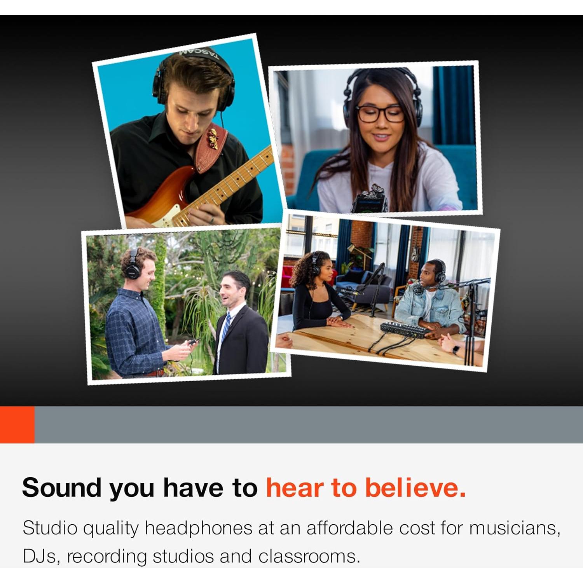Click the orange square accent block
This screenshot has height=583, width=583.
pyautogui.click(x=17, y=425)
